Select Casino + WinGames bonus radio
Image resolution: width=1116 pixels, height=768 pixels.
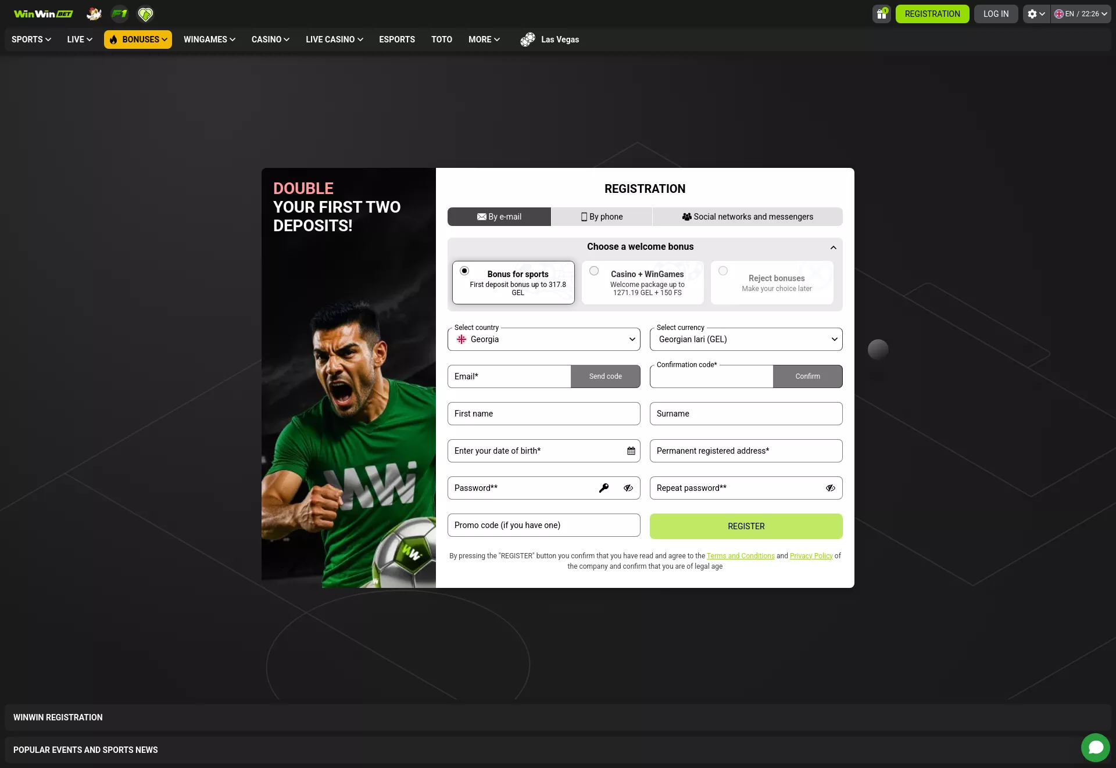594,271
